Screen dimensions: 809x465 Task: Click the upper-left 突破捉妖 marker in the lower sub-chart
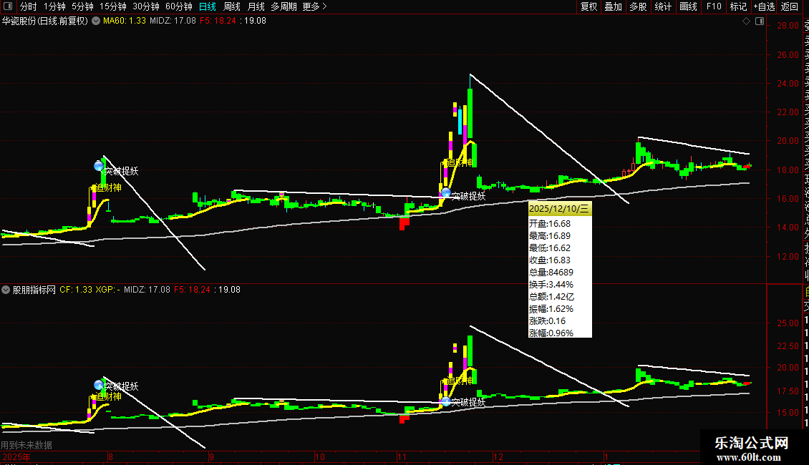(99, 385)
